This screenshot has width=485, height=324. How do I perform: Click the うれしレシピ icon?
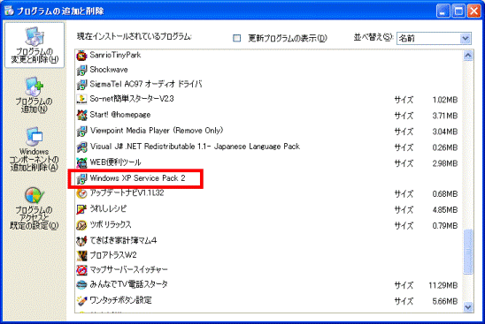[x=81, y=209]
